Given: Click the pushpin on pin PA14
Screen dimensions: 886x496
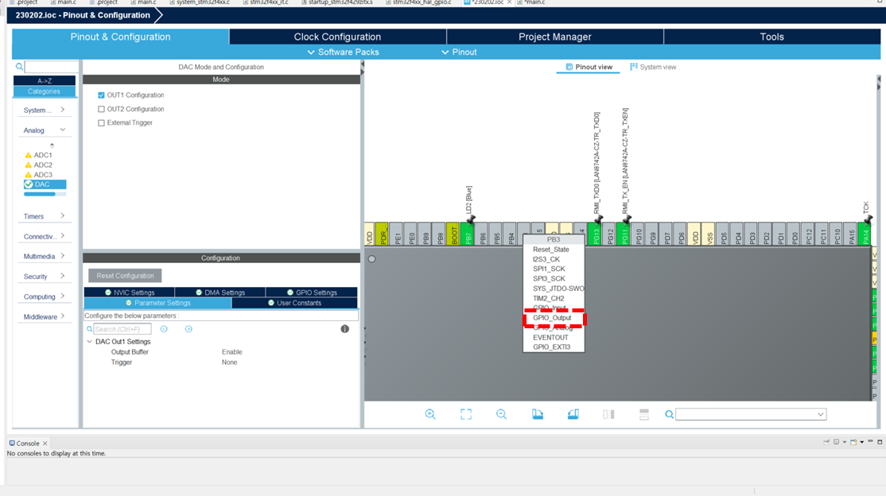Looking at the screenshot, I should tap(868, 219).
